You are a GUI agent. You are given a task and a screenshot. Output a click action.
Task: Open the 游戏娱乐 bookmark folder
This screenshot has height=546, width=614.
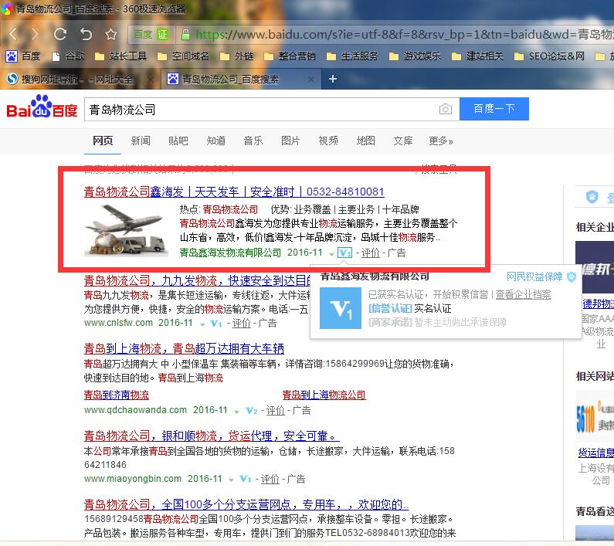[415, 56]
